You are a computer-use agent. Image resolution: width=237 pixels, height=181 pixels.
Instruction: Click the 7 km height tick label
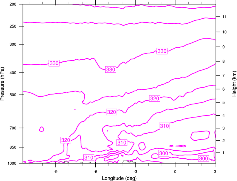pyautogui.click(x=223, y=75)
